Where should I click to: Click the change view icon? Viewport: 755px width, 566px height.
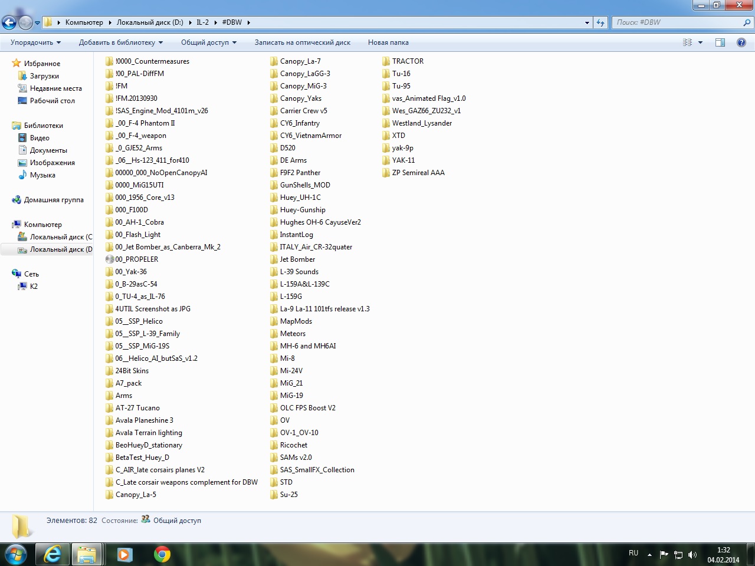pos(687,42)
